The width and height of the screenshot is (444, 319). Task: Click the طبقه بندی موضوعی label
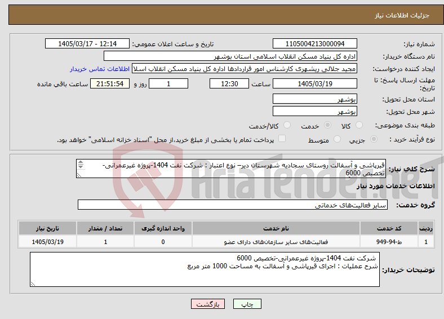[x=405, y=125]
